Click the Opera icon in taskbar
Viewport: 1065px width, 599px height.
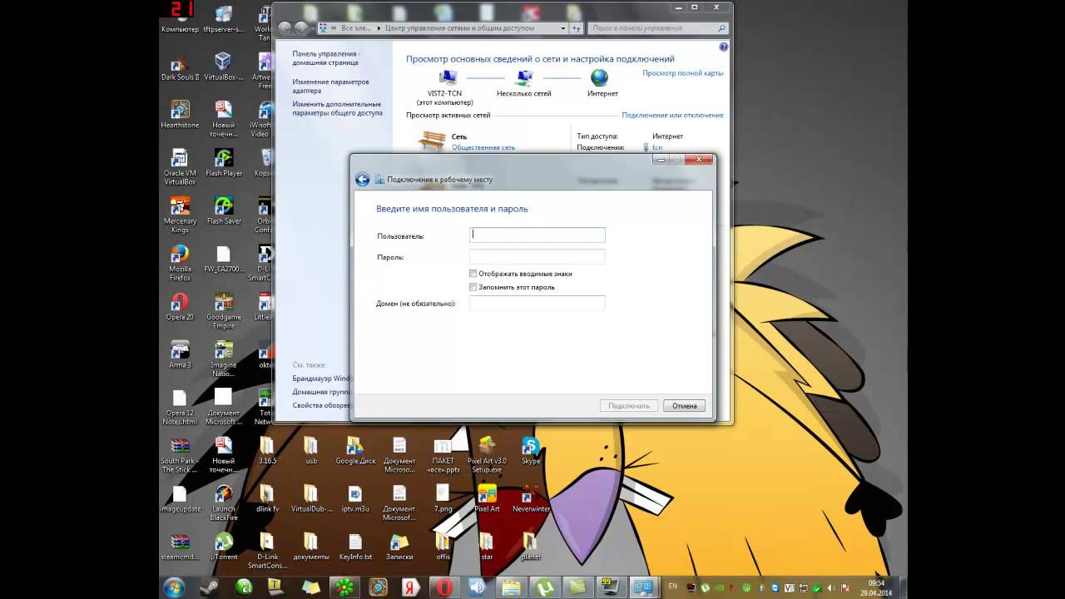coord(444,587)
